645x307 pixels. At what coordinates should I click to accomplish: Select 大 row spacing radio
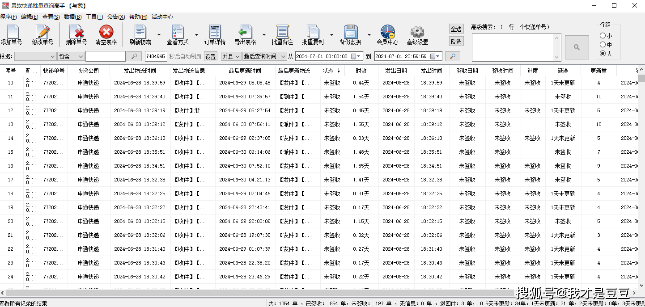point(603,54)
